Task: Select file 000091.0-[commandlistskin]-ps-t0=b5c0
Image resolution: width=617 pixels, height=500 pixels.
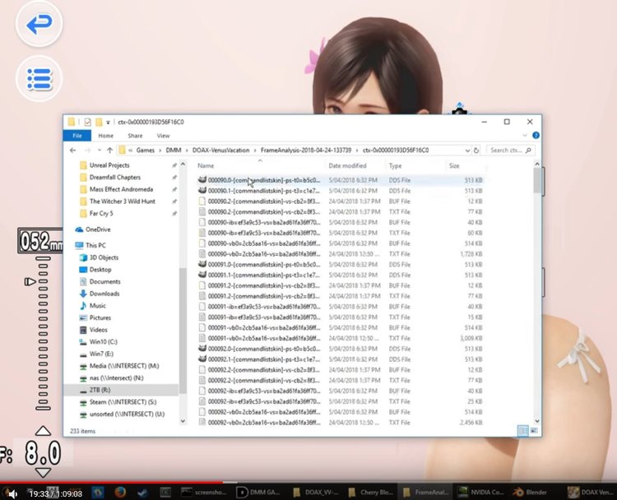Action: point(341,264)
